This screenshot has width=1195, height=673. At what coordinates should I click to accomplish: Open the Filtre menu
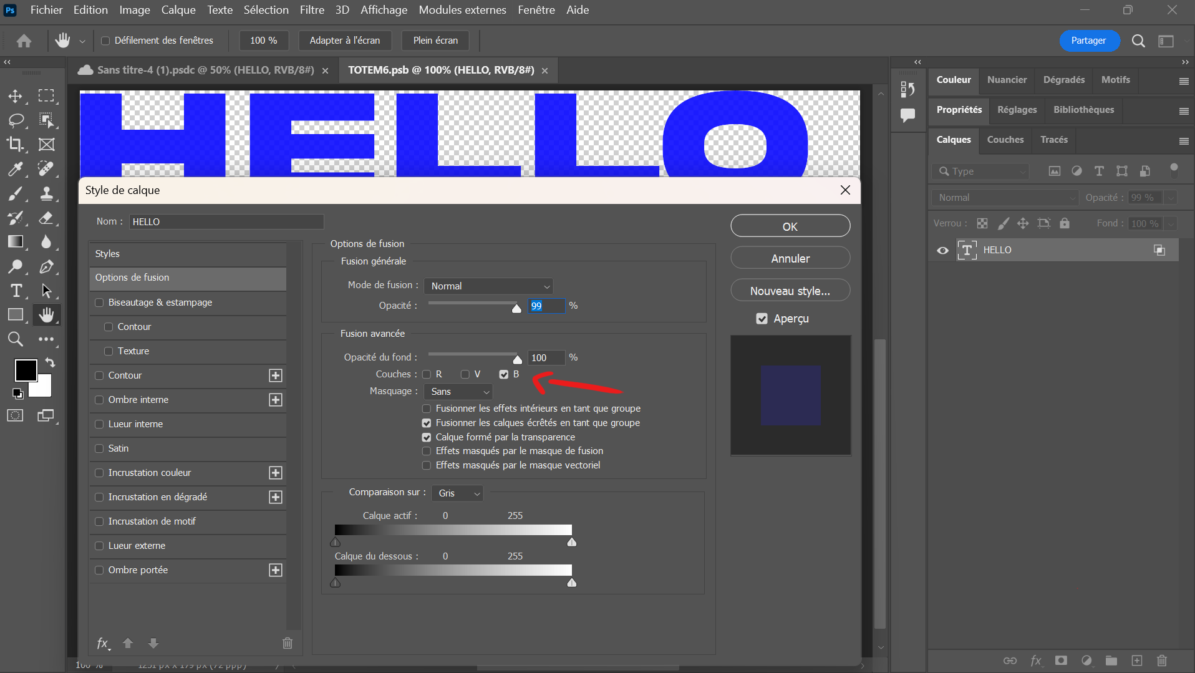coord(311,9)
